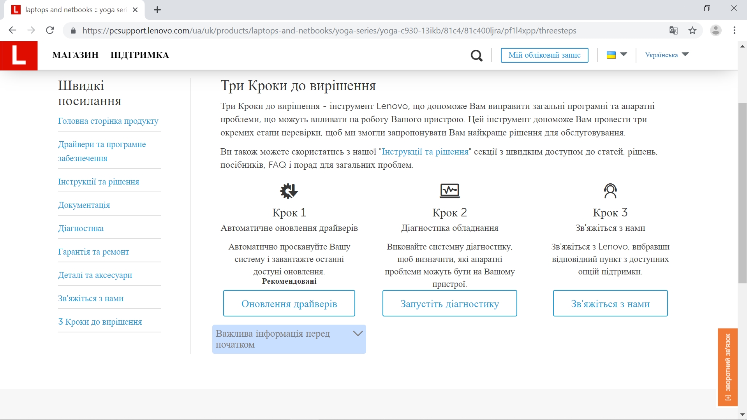This screenshot has height=420, width=747.
Task: Reload the page with refresh icon
Action: click(50, 30)
